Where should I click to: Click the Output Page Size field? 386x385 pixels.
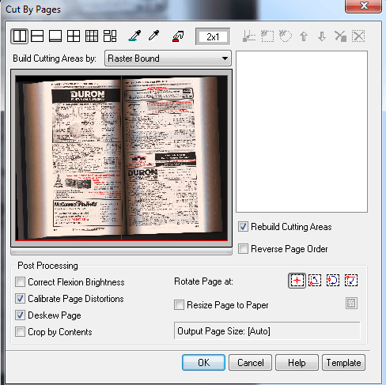pos(267,331)
